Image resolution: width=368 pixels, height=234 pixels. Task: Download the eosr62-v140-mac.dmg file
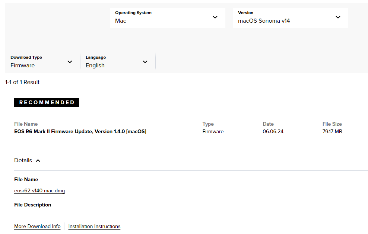(x=39, y=191)
